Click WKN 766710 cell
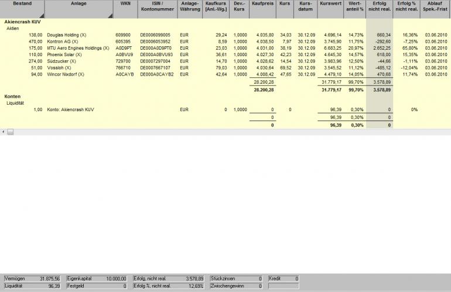The image size is (451, 292). (123, 68)
